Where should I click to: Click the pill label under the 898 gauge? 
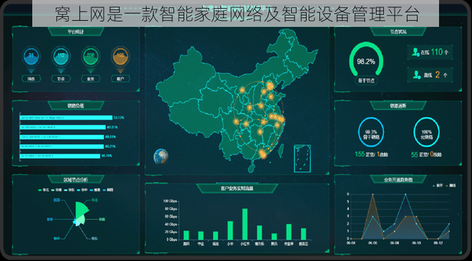91,79
